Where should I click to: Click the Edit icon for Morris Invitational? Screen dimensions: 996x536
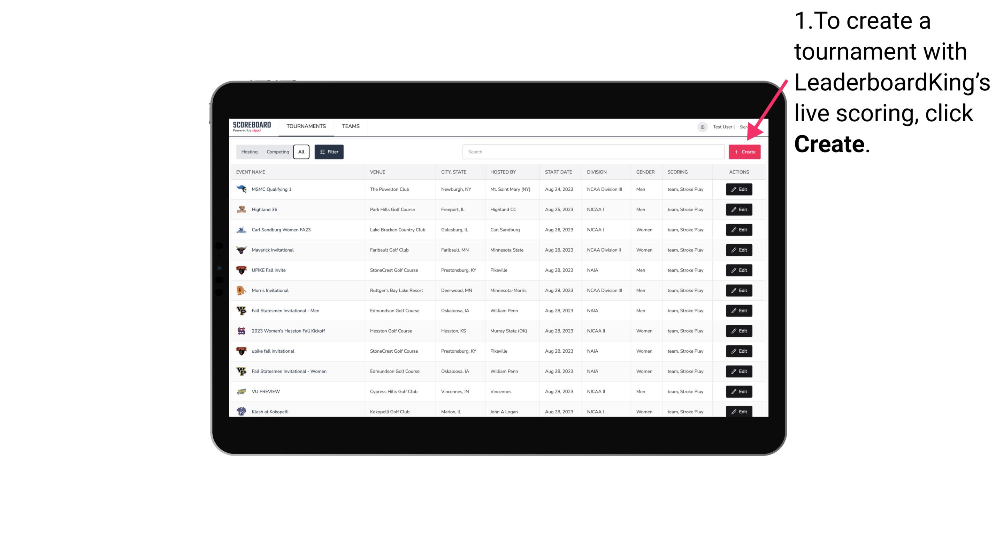pyautogui.click(x=738, y=290)
